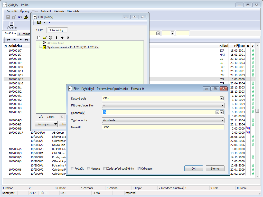
Task: Confirm the condition with OK
Action: click(x=194, y=169)
